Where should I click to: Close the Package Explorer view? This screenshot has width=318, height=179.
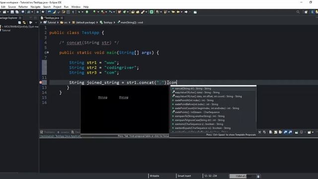[20, 18]
